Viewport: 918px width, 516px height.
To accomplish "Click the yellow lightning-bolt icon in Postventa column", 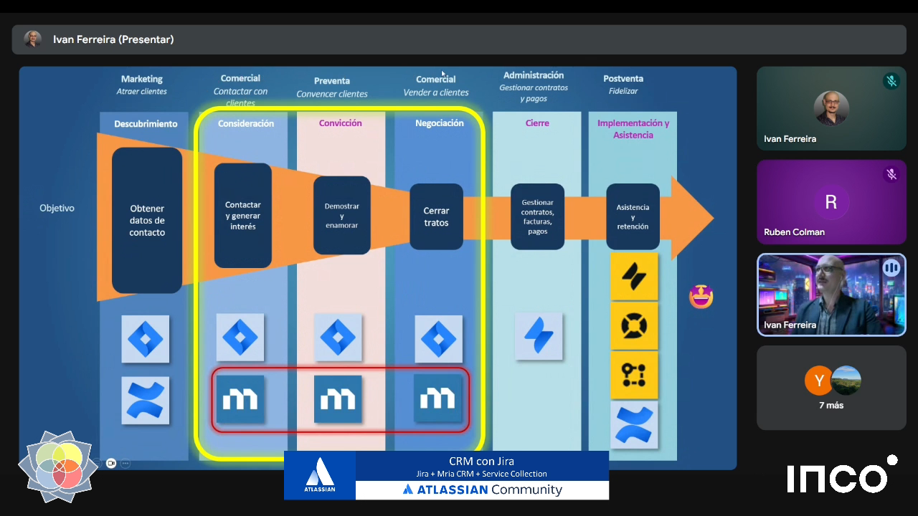I will coord(634,276).
